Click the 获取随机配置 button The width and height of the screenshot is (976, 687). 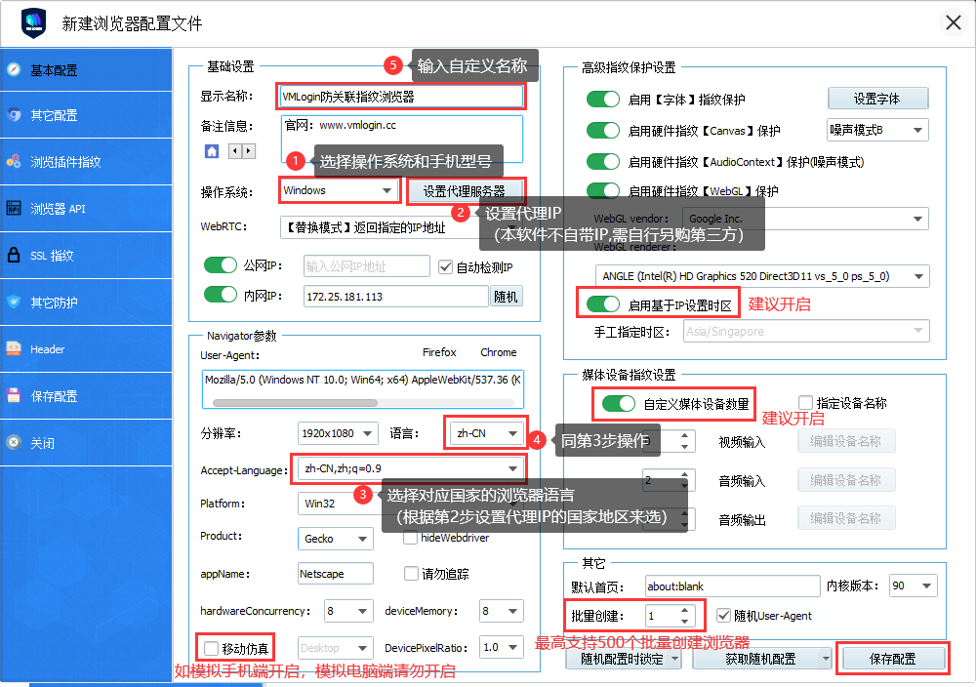(762, 659)
